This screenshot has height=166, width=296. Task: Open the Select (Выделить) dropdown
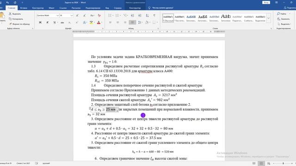(x=284, y=24)
